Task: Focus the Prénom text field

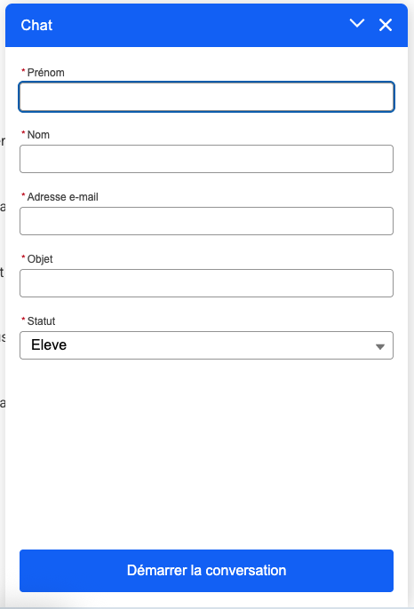Action: [206, 97]
